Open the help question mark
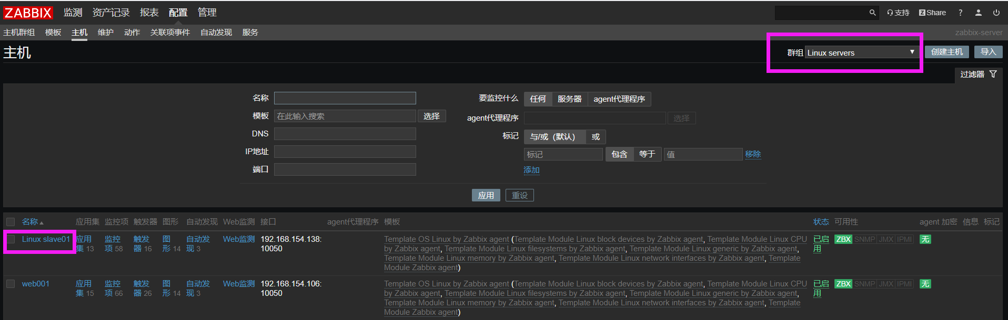 961,13
